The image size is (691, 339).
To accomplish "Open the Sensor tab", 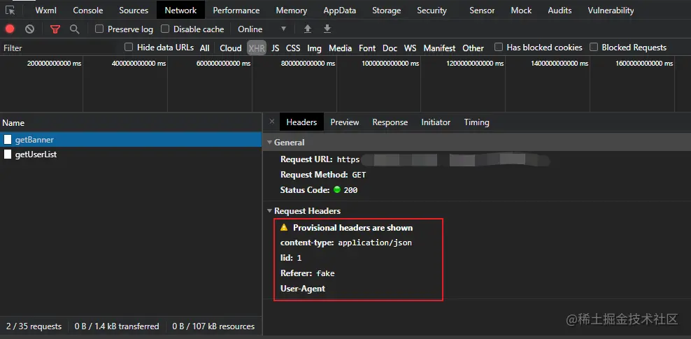I will click(482, 10).
